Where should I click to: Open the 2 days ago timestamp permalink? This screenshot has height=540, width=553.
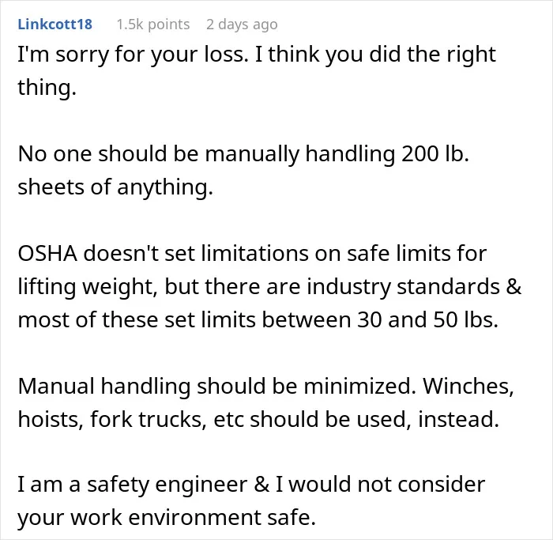point(242,25)
